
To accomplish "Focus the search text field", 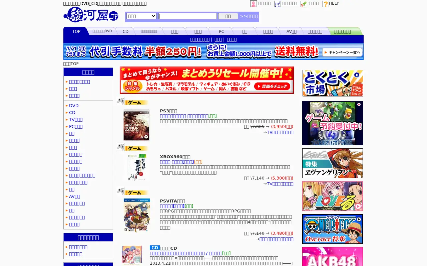I will [188, 16].
